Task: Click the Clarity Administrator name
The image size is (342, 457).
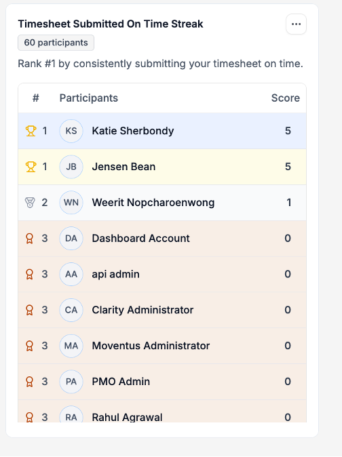Action: point(142,310)
